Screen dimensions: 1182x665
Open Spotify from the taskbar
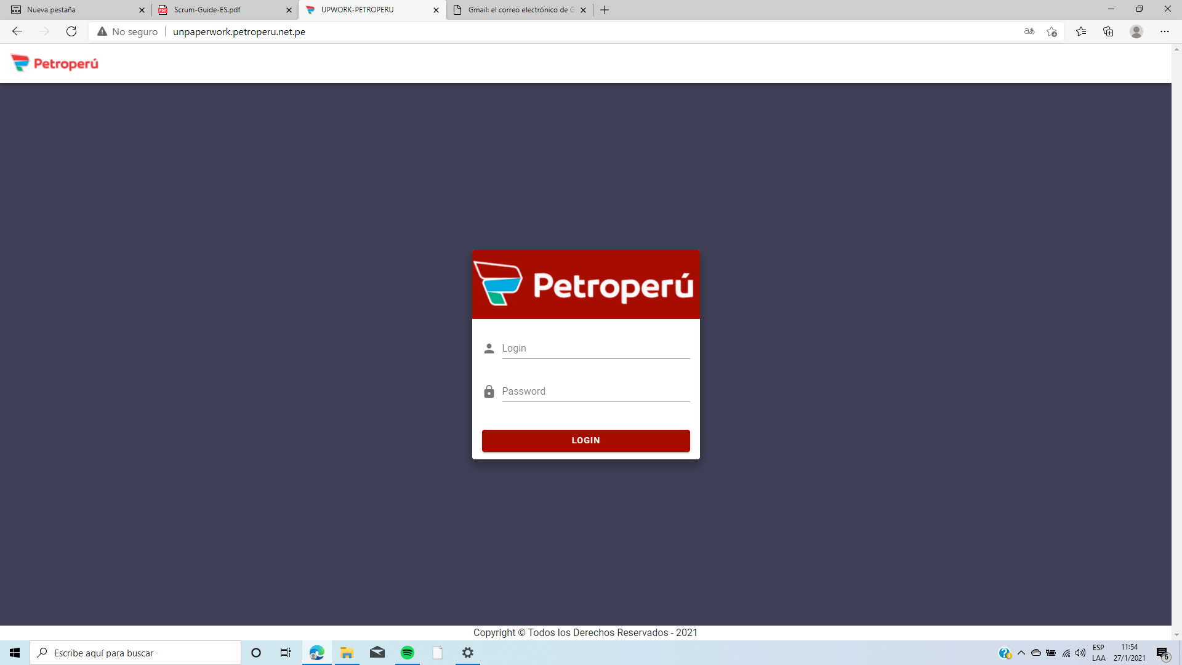(x=408, y=653)
